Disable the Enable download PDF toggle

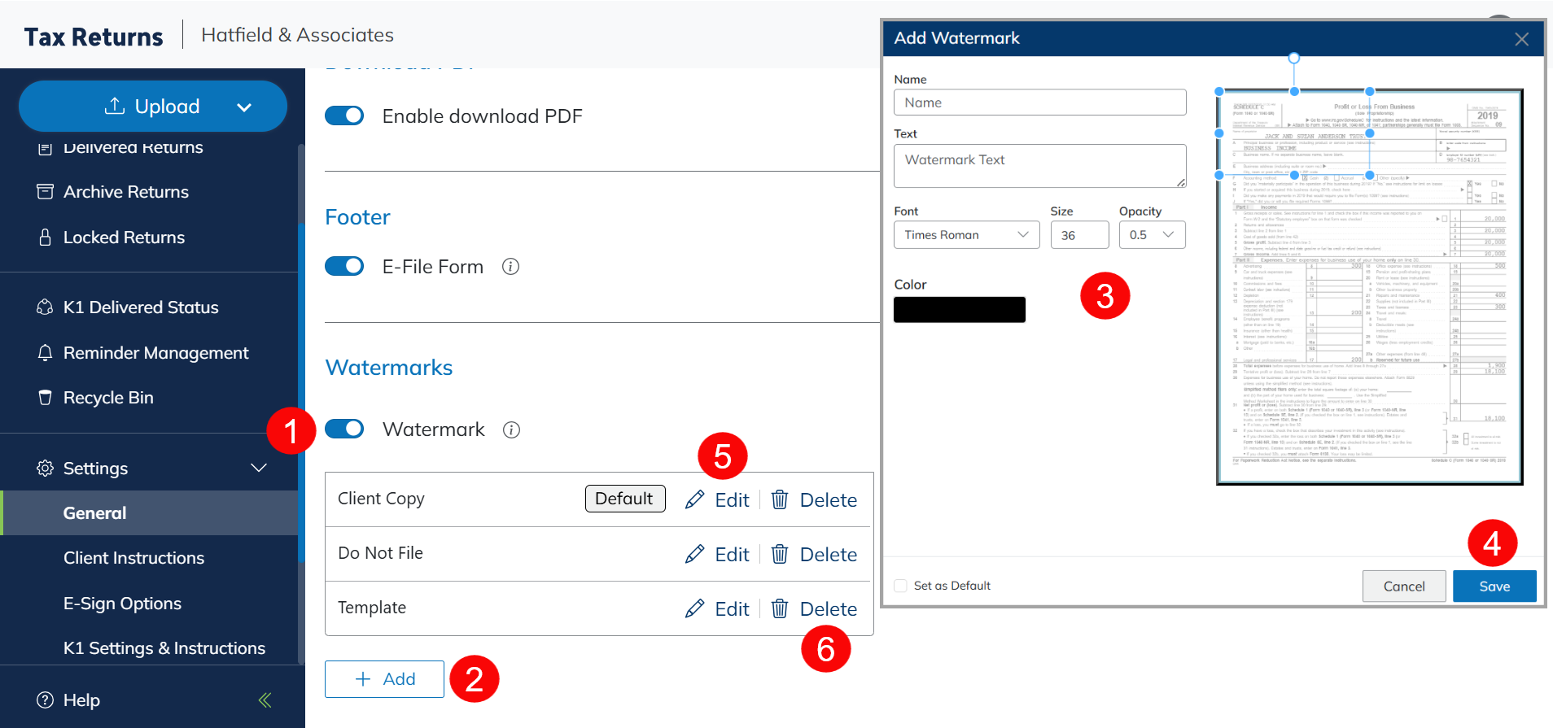(344, 116)
